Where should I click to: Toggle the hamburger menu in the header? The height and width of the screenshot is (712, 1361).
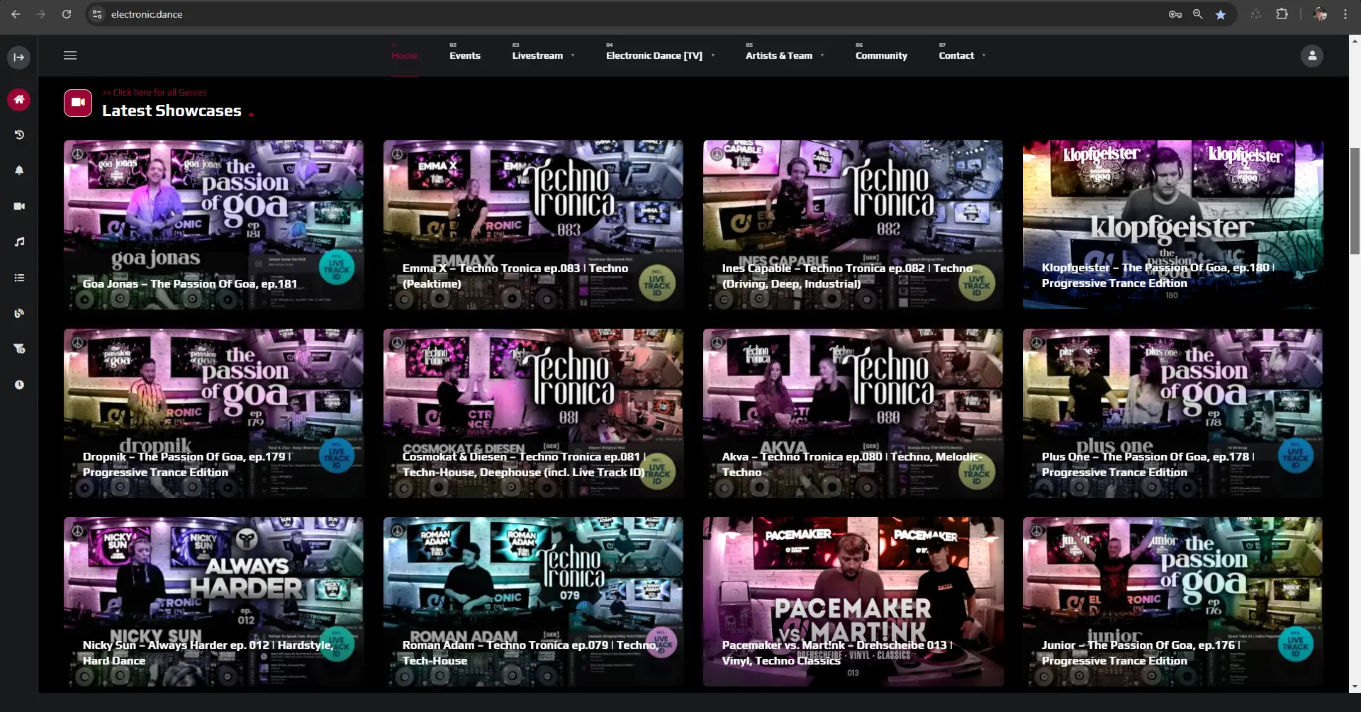pyautogui.click(x=70, y=55)
